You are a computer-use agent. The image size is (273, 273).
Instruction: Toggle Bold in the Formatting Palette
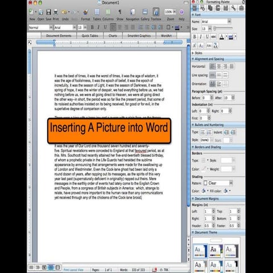pos(195,36)
